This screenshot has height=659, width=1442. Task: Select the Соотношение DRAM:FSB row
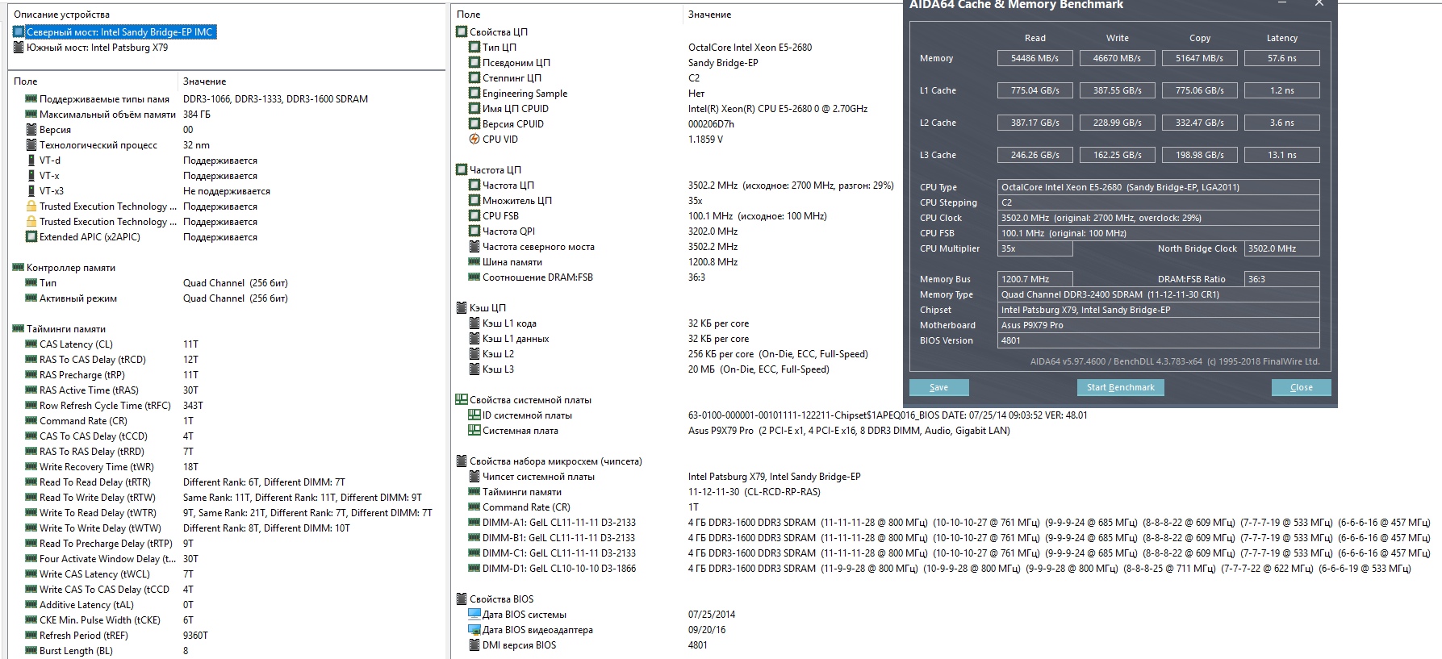[x=678, y=277]
